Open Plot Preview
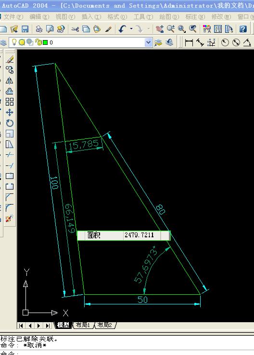This screenshot has width=254, height=355. click(x=50, y=29)
